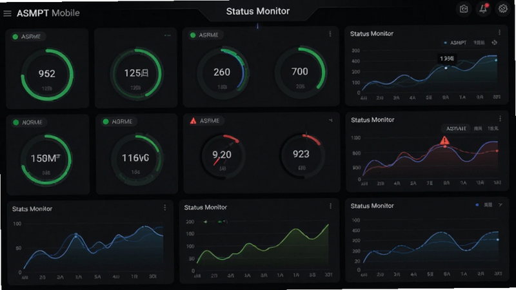This screenshot has height=290, width=516.
Task: Click end data point on bottom-right chart line
Action: [x=497, y=240]
